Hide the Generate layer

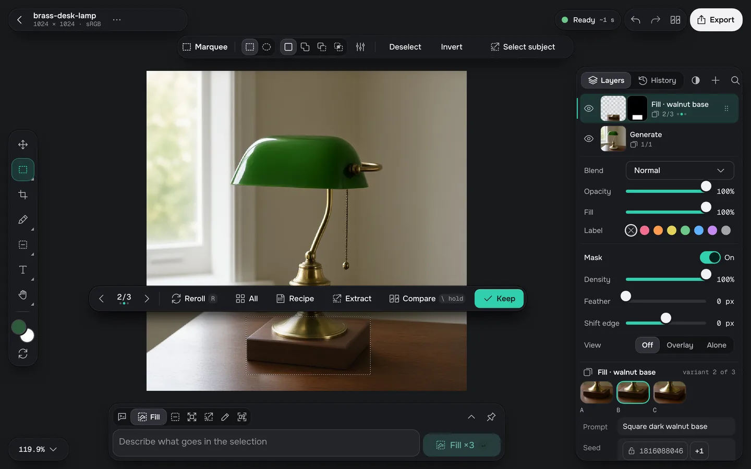pyautogui.click(x=589, y=139)
